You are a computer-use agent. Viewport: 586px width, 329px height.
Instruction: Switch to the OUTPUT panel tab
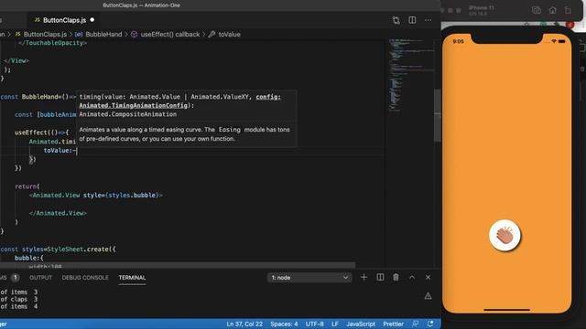click(40, 278)
